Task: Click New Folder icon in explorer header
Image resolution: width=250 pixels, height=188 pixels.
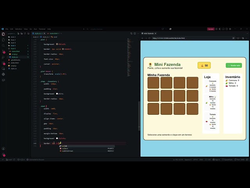Action: point(21,34)
